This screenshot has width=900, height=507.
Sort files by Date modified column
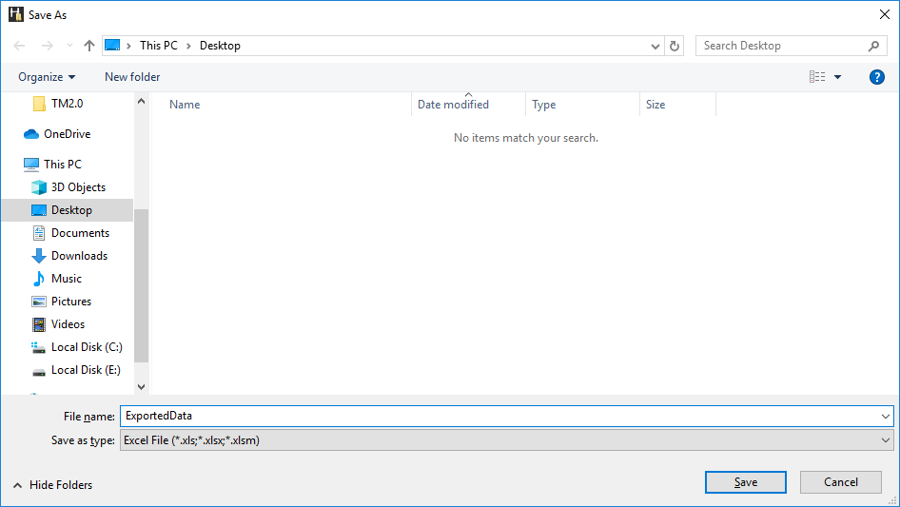(454, 105)
